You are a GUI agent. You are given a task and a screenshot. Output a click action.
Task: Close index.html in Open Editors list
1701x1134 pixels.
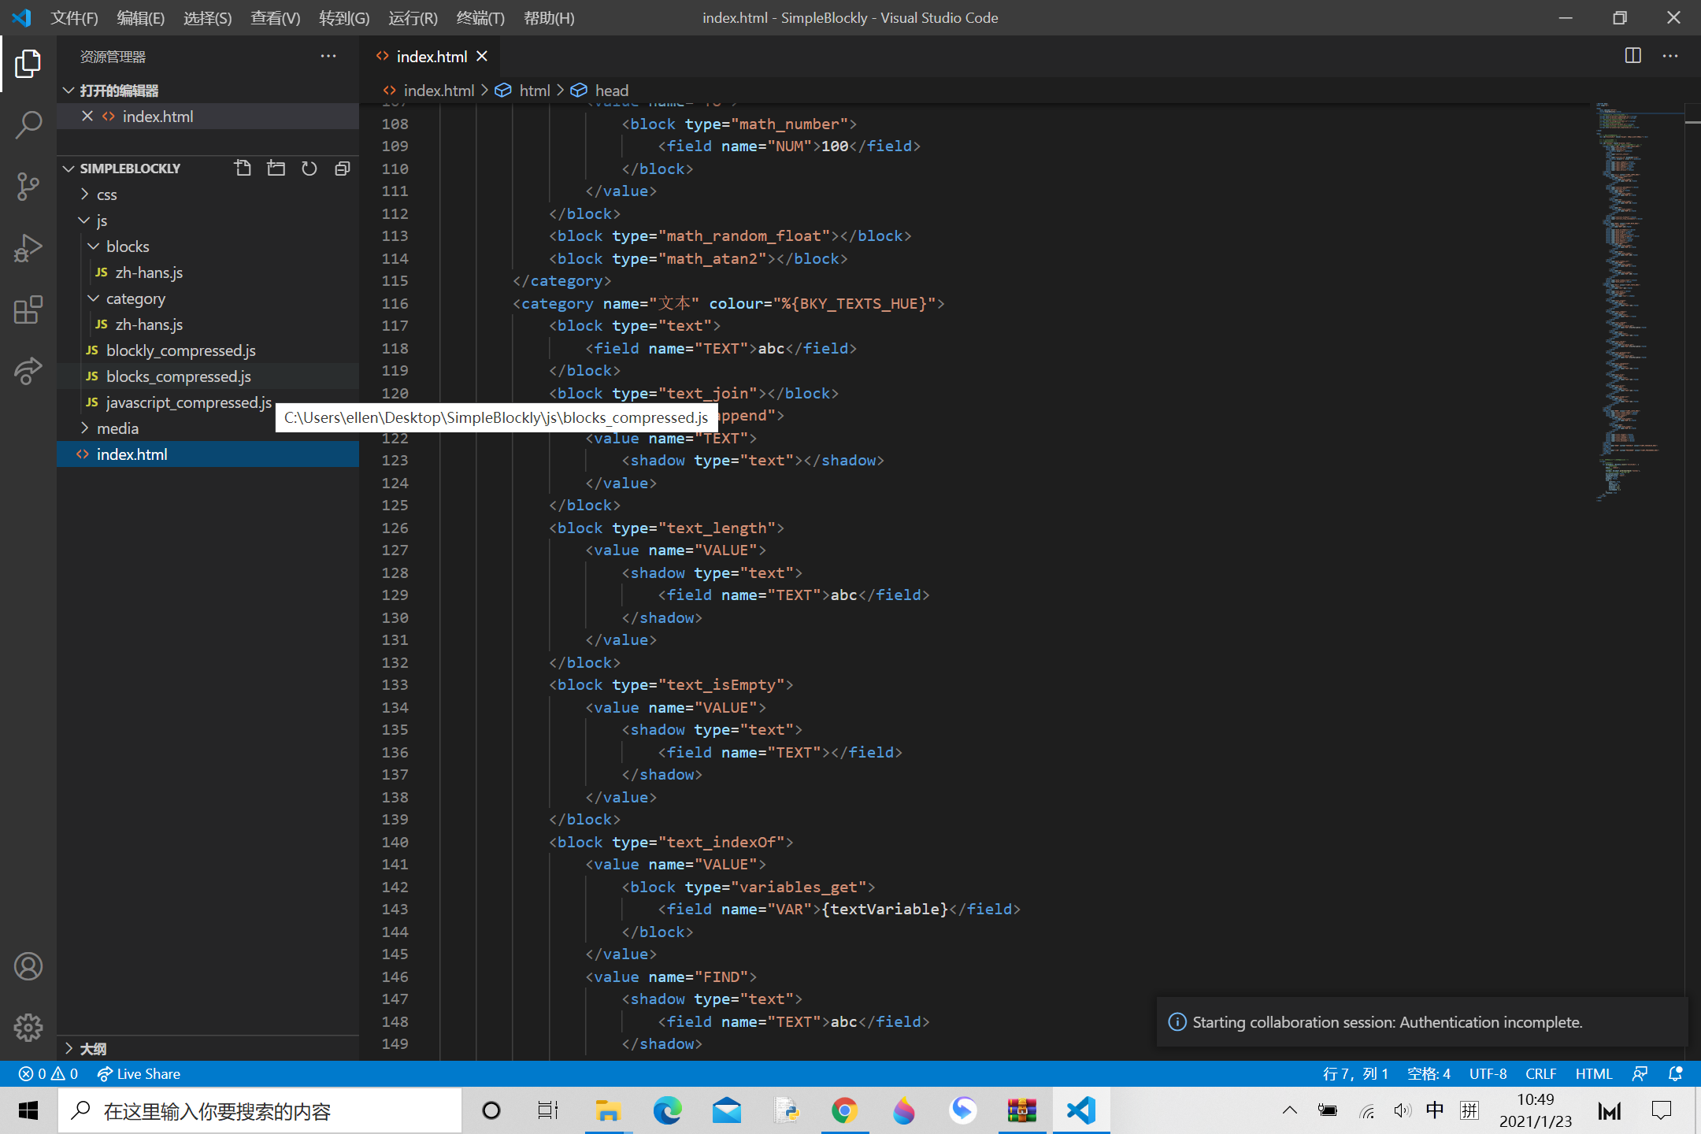point(87,117)
